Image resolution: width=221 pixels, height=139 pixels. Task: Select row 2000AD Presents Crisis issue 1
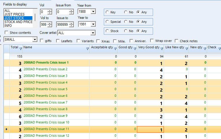112,63
